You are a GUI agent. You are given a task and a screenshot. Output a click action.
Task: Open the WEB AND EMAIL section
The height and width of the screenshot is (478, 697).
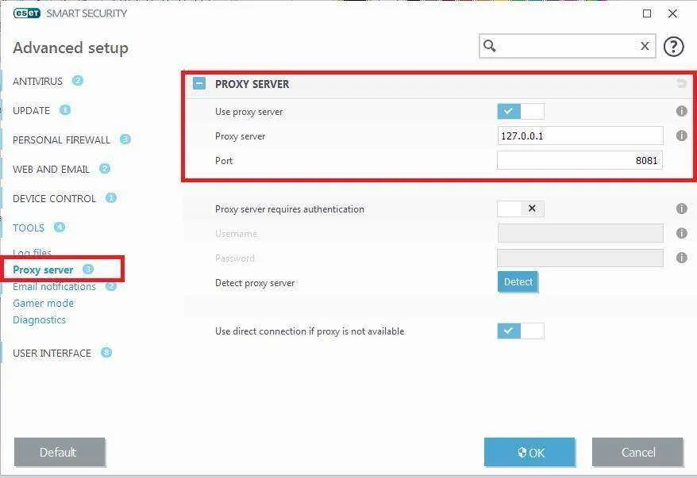pos(51,169)
